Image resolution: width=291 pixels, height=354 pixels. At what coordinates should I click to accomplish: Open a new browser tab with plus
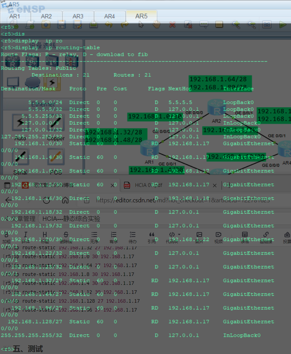coord(229,185)
